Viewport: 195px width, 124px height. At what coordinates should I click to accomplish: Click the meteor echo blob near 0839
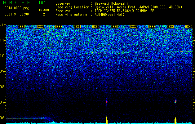point(175,101)
